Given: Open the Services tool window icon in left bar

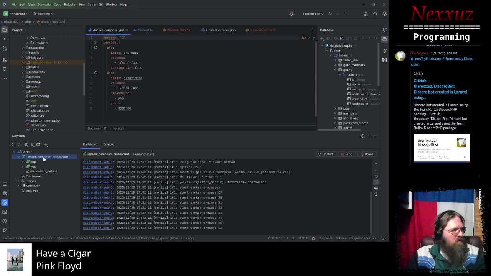Looking at the screenshot, I should pyautogui.click(x=5, y=202).
